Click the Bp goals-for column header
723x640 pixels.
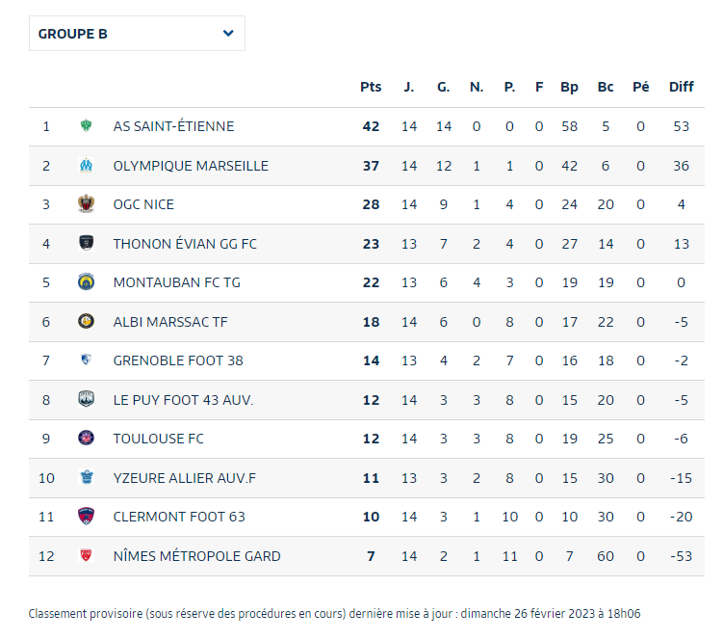click(x=569, y=87)
